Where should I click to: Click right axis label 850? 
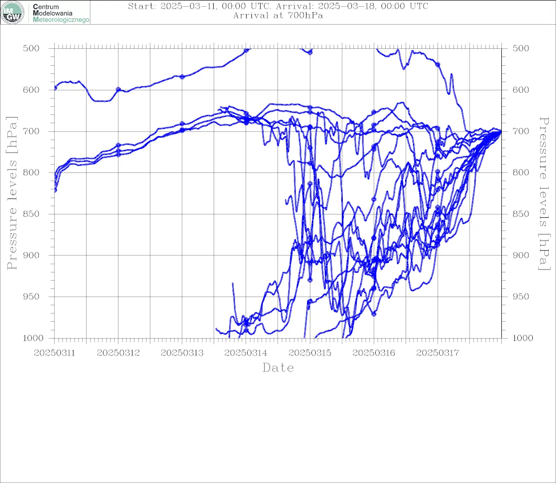[521, 214]
